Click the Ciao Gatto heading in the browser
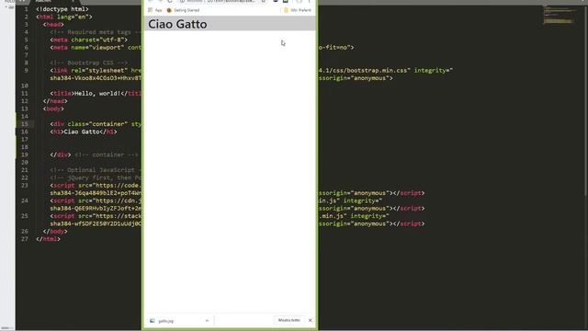This screenshot has width=588, height=331. pyautogui.click(x=177, y=24)
